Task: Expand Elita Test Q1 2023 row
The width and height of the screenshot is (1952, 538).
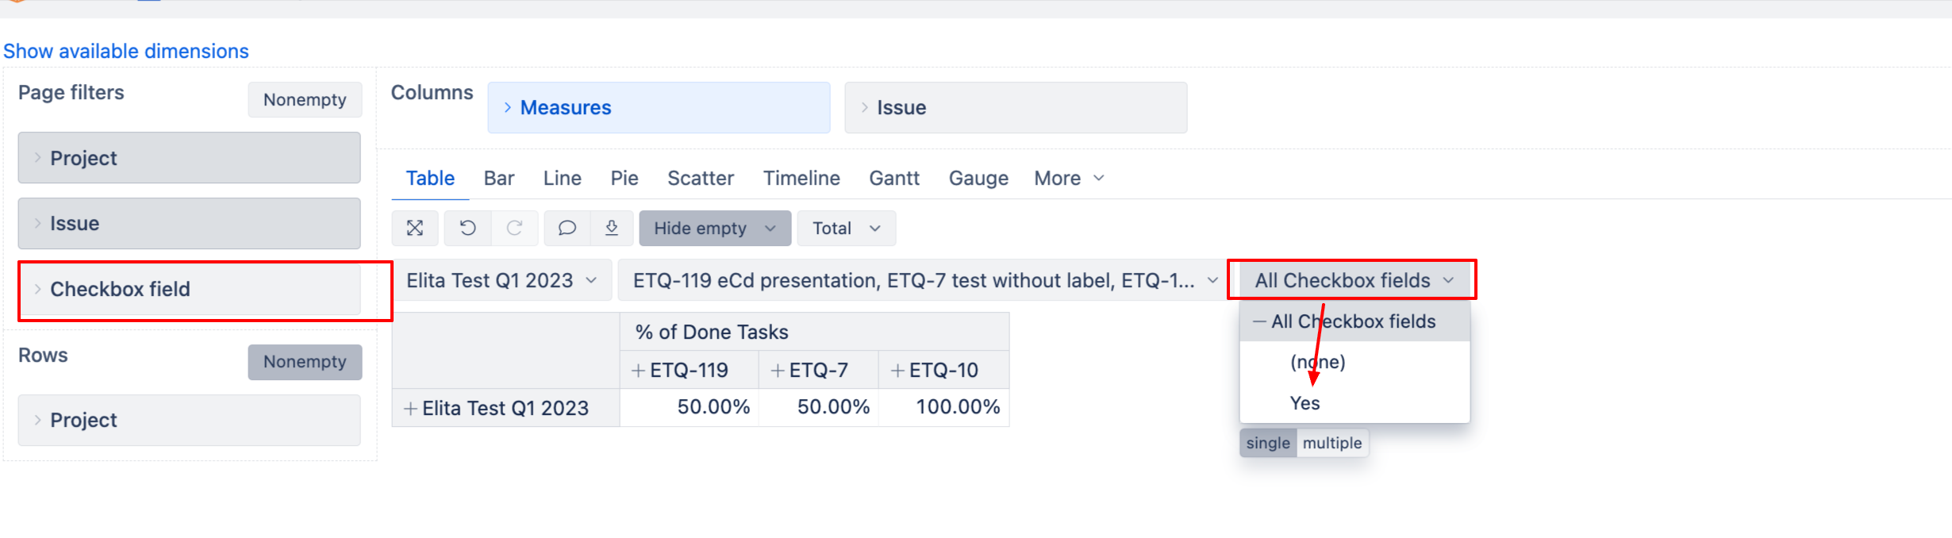Action: click(410, 409)
